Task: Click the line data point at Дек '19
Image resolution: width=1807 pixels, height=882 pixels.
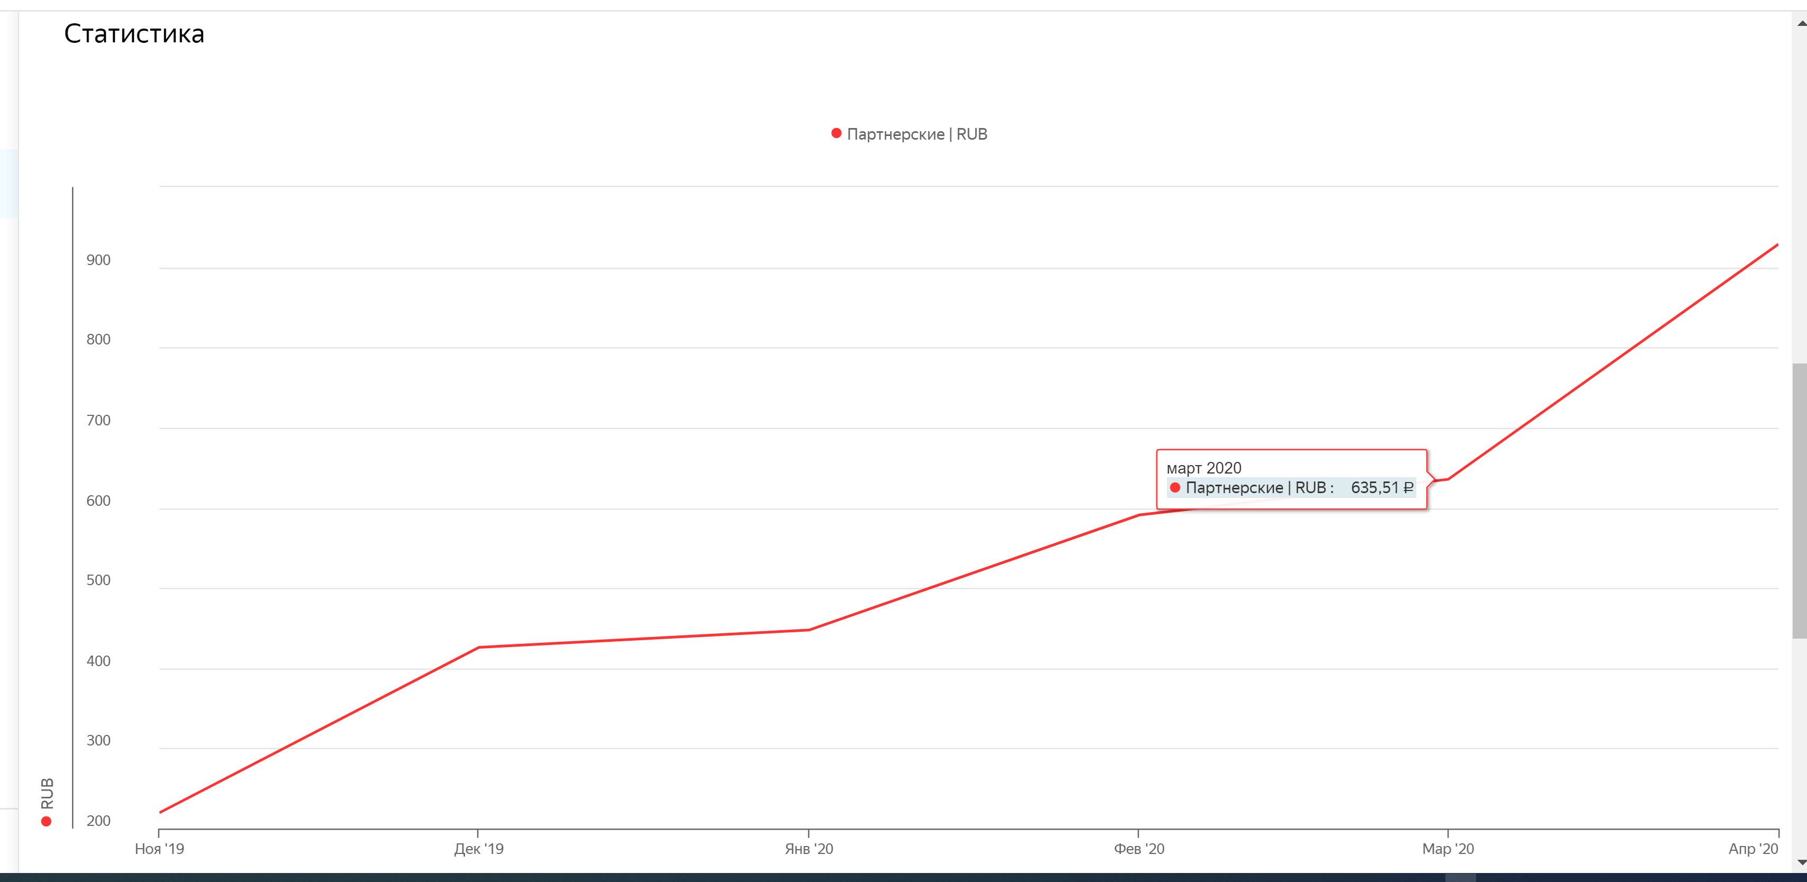Action: 479,647
